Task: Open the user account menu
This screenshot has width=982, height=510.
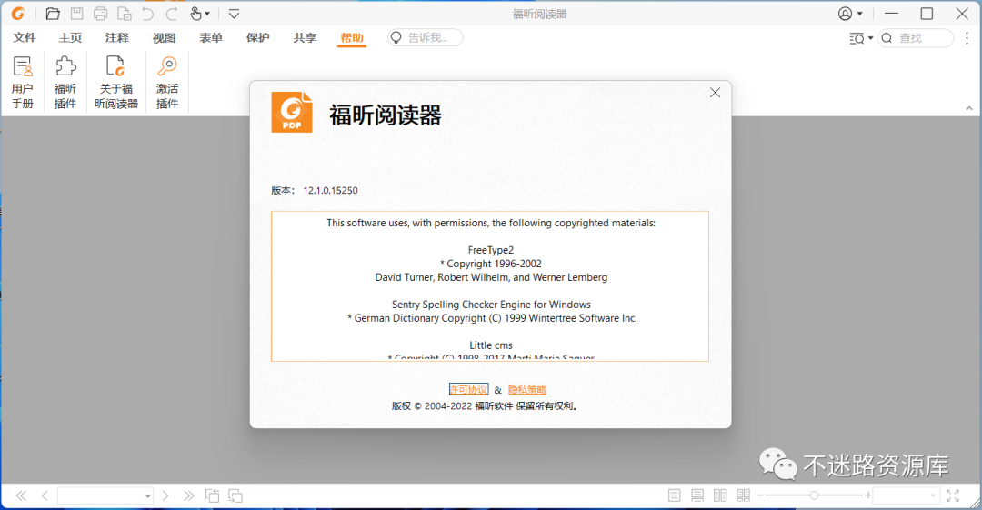Action: coord(850,13)
